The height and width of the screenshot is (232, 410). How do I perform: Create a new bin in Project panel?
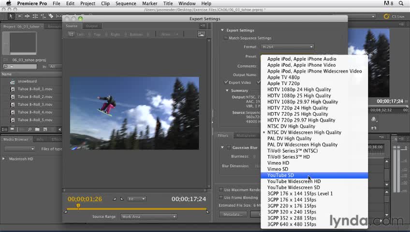[37, 129]
